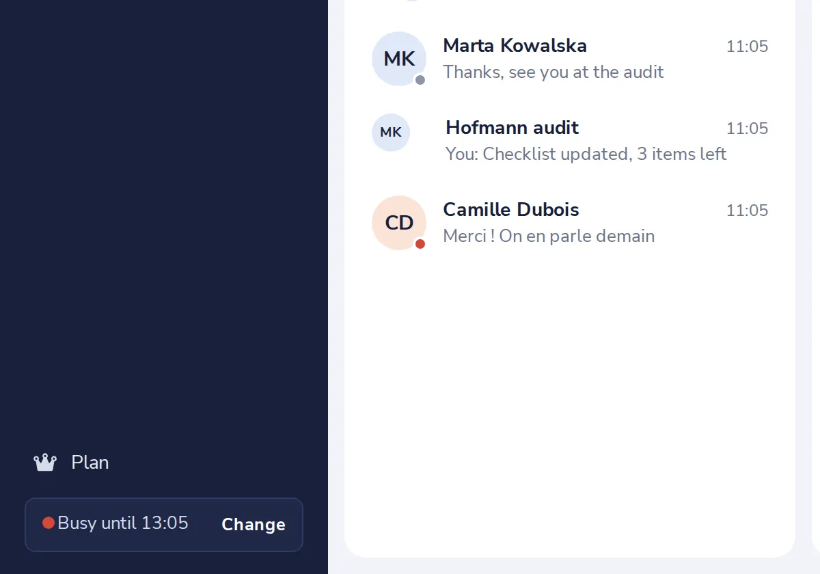820x574 pixels.
Task: Click the crown icon next to Plan
Action: 45,463
